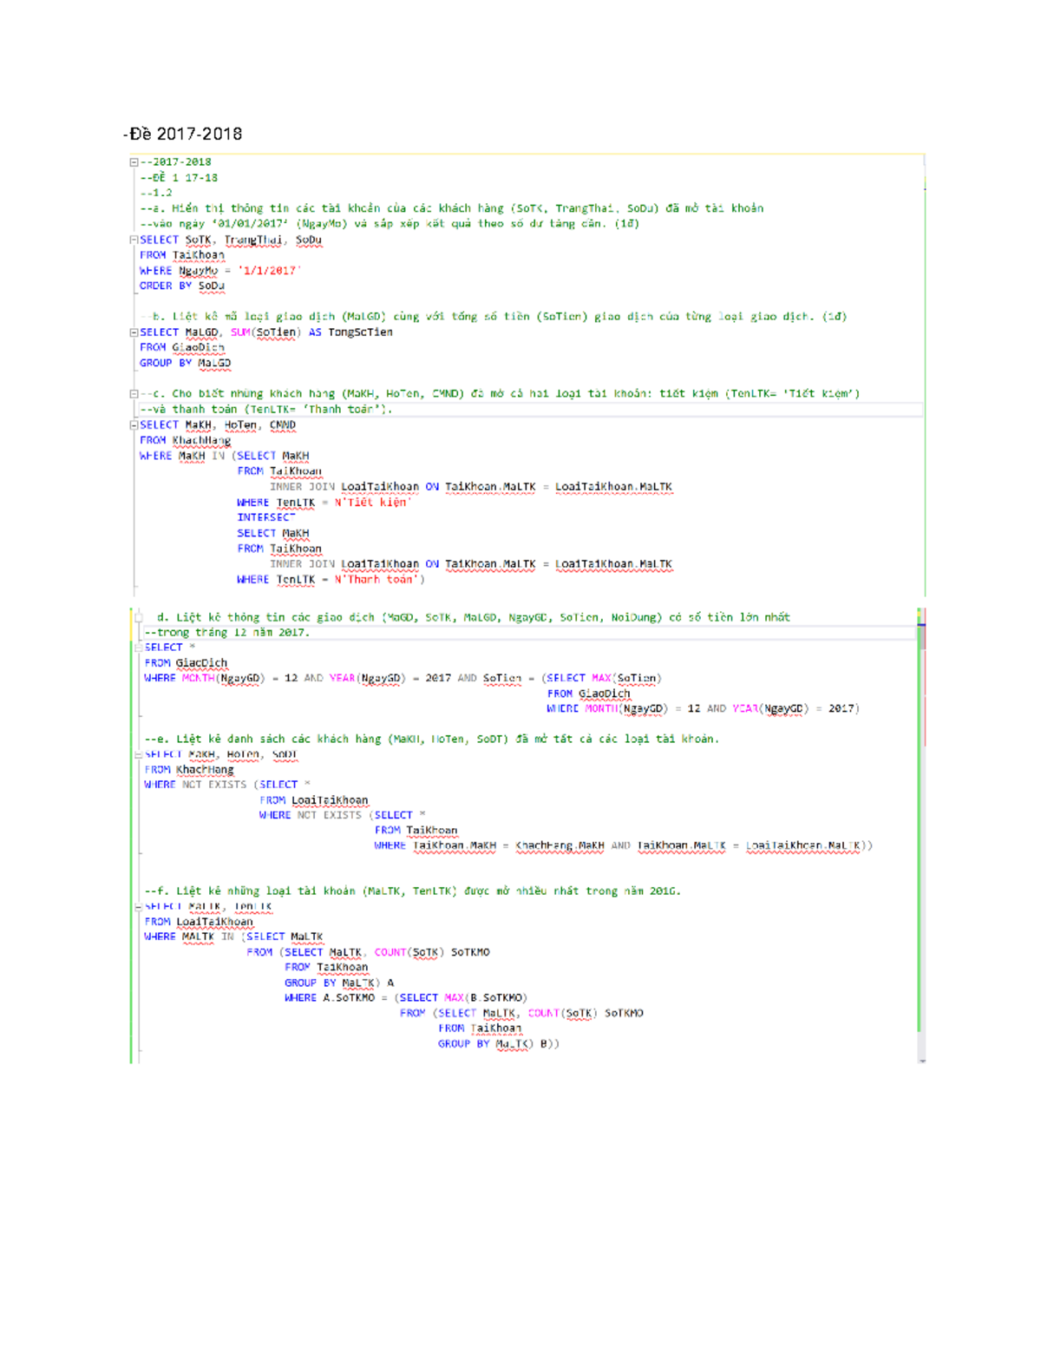Collapse the SELECT MaKH, HoTen, CNND query
Image resolution: width=1041 pixels, height=1348 pixels.
pyautogui.click(x=133, y=424)
